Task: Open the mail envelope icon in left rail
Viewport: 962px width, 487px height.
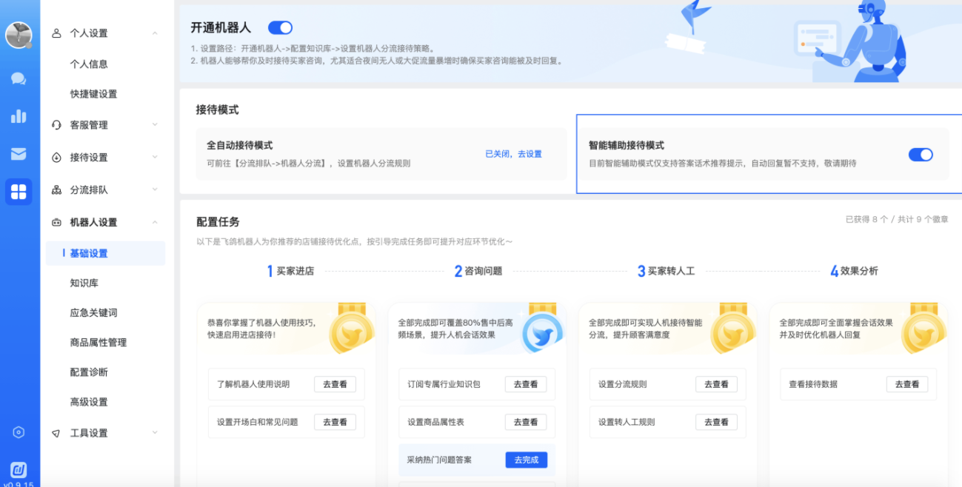Action: 19,154
